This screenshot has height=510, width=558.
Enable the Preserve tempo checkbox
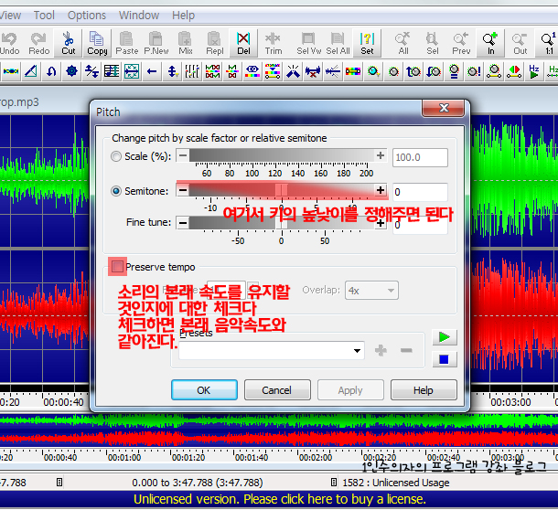[x=117, y=266]
